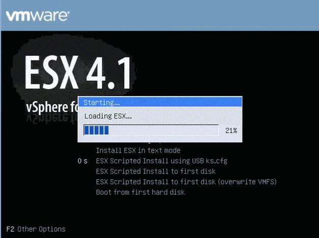Screen dimensions: 319x238
Task: Click the 0 s countdown timer
Action: 82,161
